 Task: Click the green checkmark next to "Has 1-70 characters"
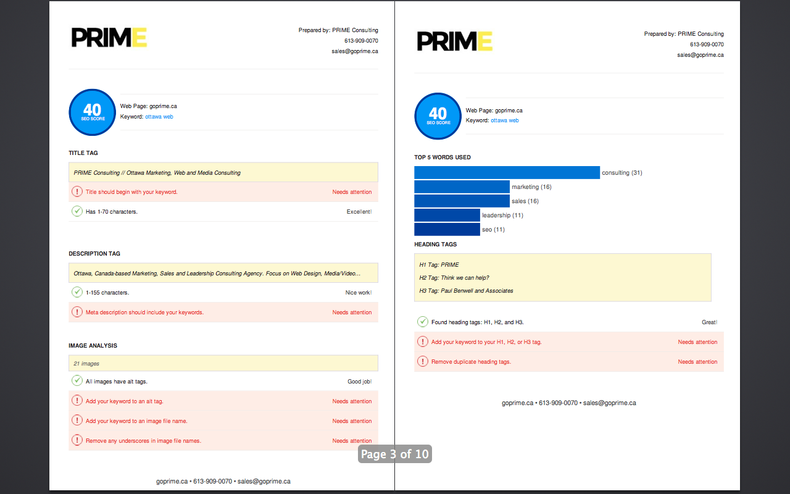[x=77, y=211]
